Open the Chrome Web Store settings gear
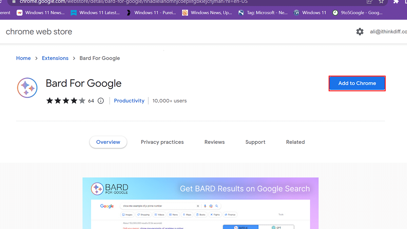The height and width of the screenshot is (229, 407). (x=360, y=32)
